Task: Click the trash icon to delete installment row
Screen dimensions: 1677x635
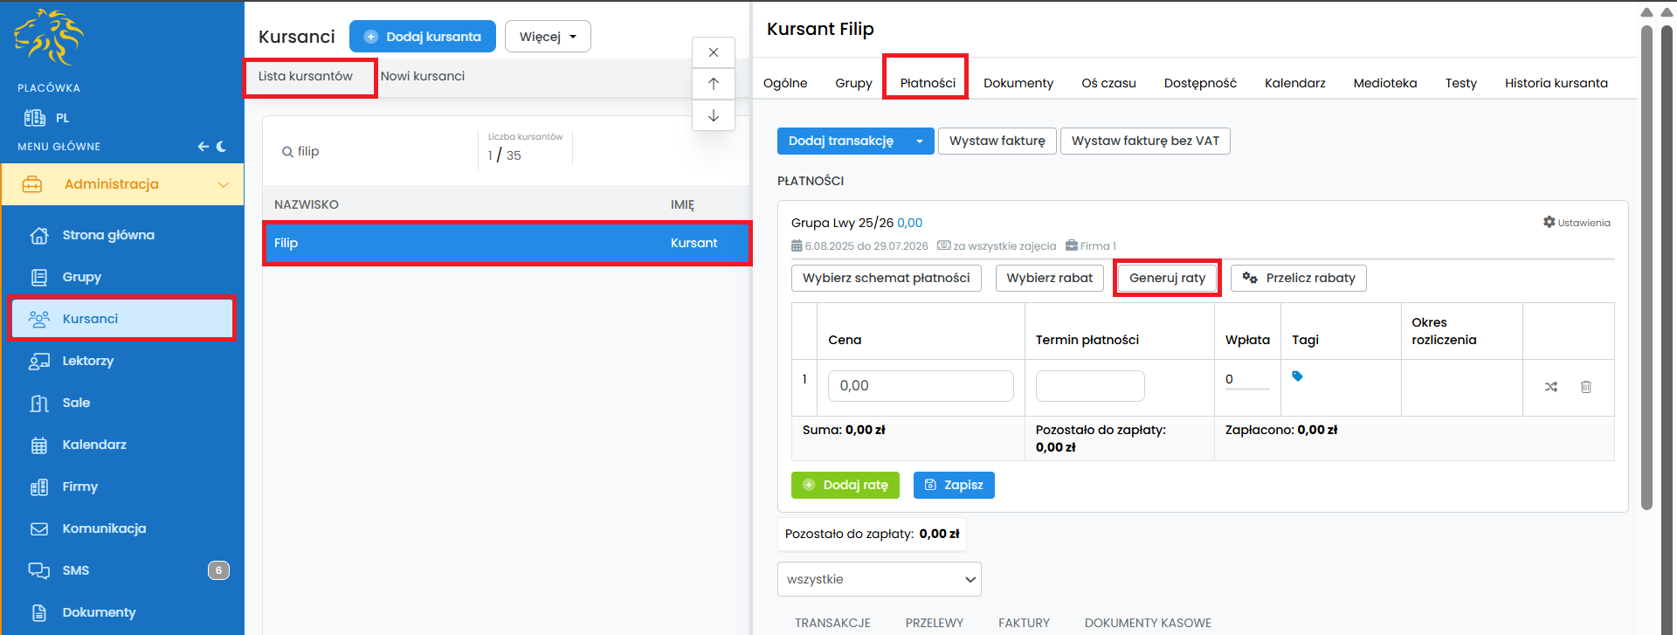Action: 1585,387
